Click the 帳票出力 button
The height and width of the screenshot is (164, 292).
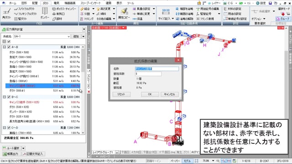pyautogui.click(x=11, y=154)
